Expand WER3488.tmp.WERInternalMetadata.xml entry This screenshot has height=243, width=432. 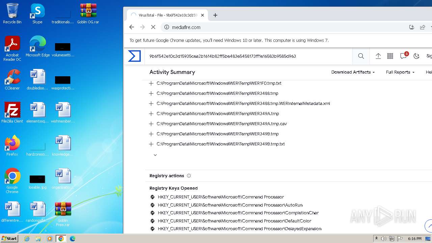[x=151, y=104]
